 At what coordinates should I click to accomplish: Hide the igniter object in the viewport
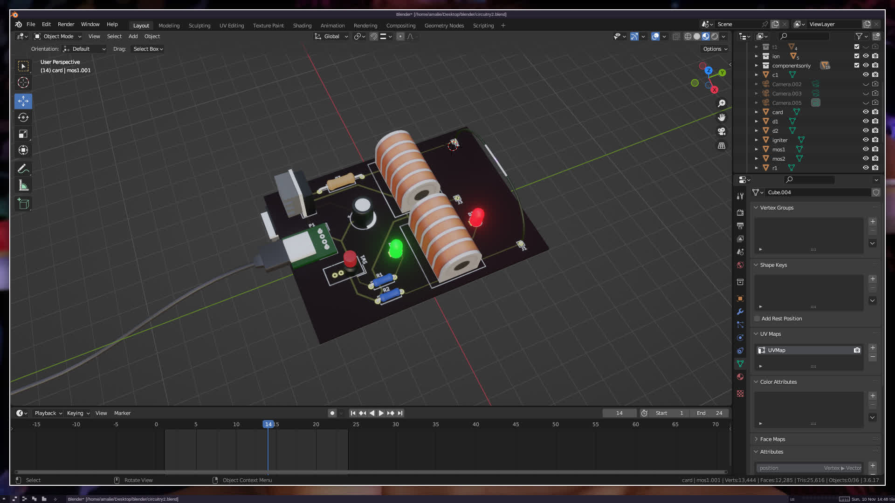click(x=866, y=140)
